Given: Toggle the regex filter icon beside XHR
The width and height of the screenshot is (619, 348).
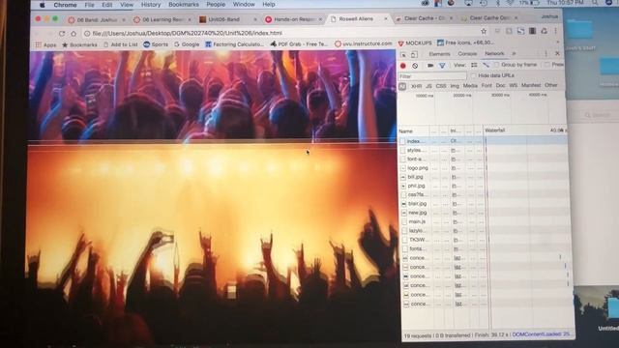Looking at the screenshot, I should tap(402, 86).
